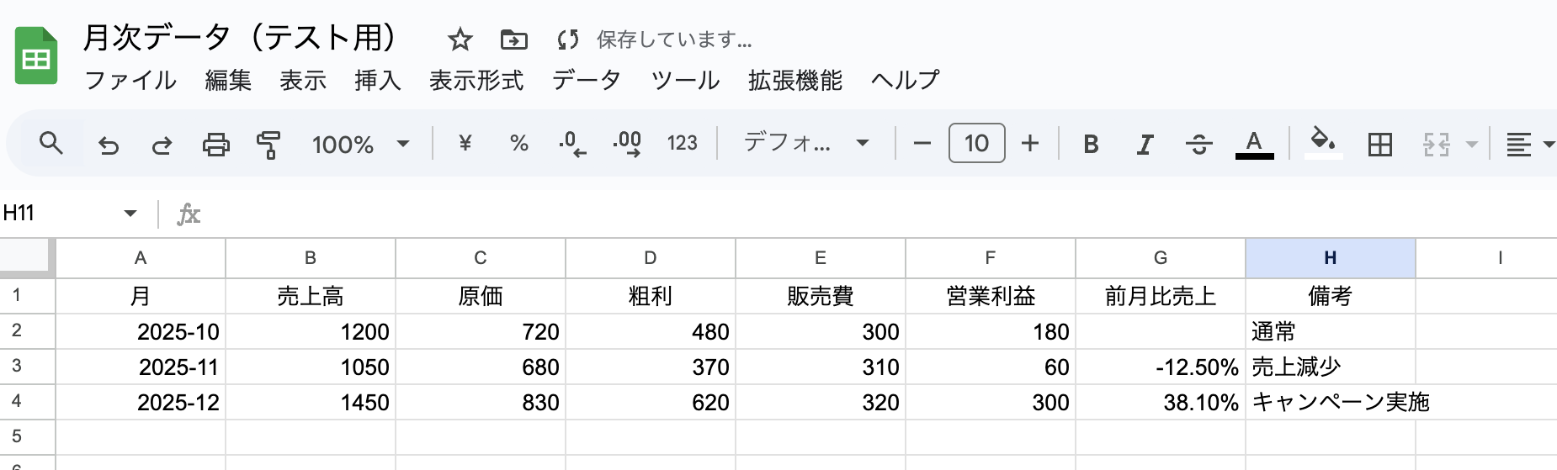Star the document 月次データ
This screenshot has width=1557, height=470.
coord(460,40)
